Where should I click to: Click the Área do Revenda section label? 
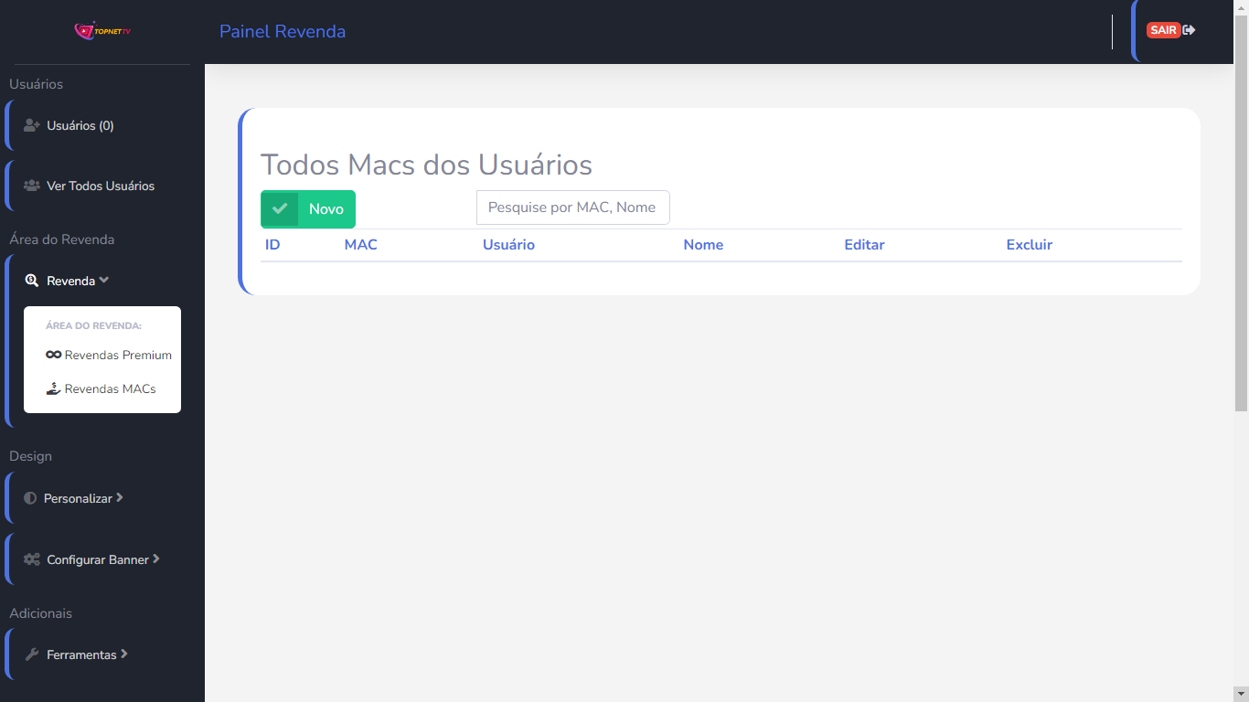point(61,239)
